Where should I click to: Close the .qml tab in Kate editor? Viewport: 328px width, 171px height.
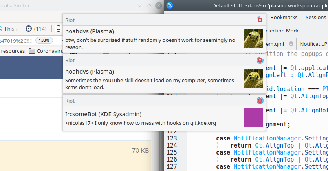tap(291, 44)
